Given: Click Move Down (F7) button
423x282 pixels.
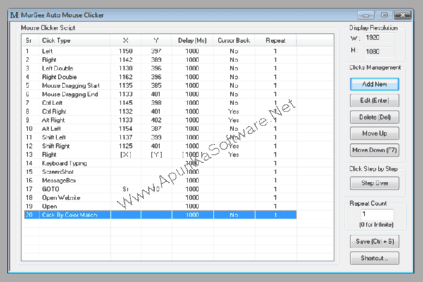Looking at the screenshot, I should 374,150.
